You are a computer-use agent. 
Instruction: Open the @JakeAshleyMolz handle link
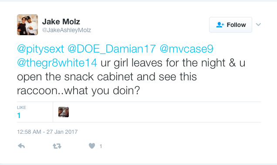(x=67, y=30)
